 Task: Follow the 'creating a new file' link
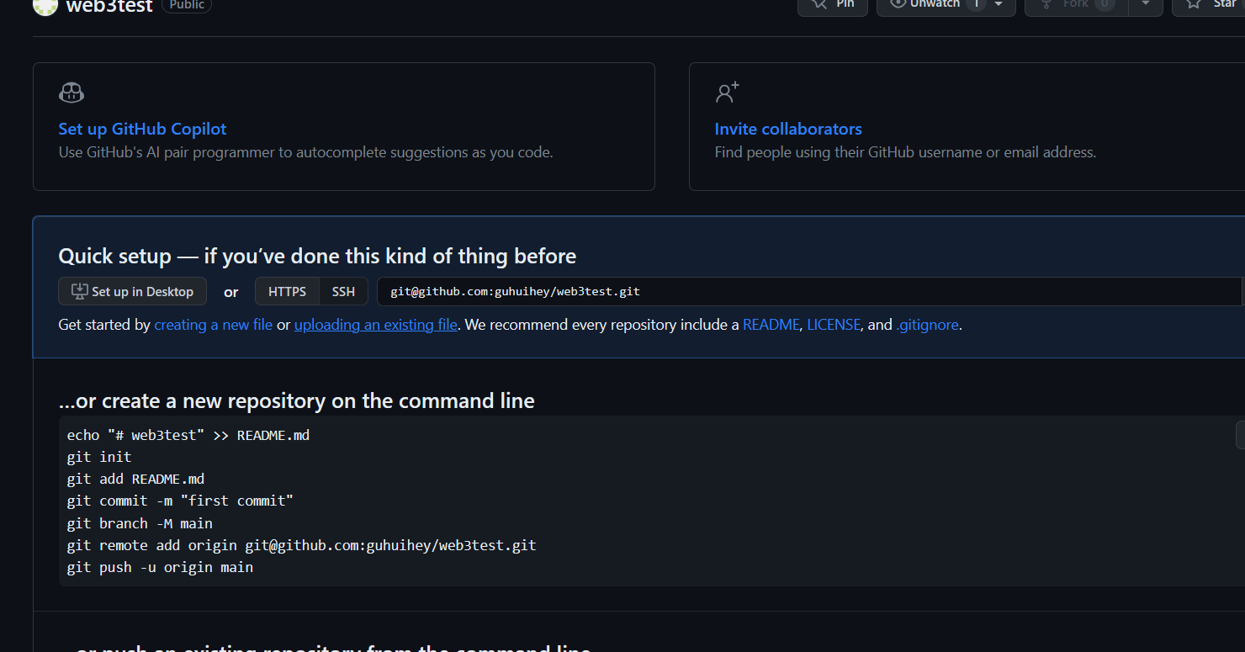click(x=213, y=325)
